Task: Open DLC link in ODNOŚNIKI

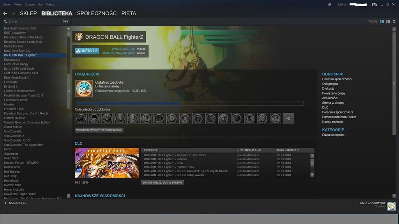Action: click(x=325, y=107)
